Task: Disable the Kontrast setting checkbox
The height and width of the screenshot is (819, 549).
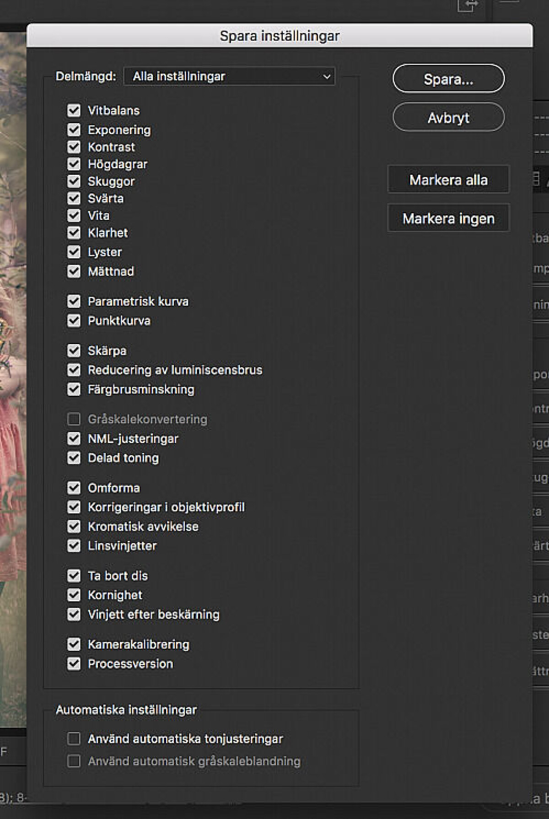Action: 74,147
